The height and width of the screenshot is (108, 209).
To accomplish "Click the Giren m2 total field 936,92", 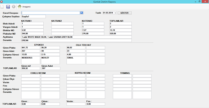I will [x=31, y=68].
